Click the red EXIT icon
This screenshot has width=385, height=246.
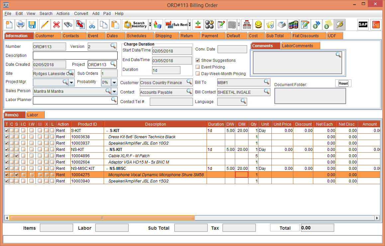376,25
